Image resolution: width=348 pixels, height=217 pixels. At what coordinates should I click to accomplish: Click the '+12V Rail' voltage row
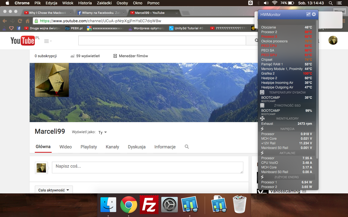[x=287, y=143]
